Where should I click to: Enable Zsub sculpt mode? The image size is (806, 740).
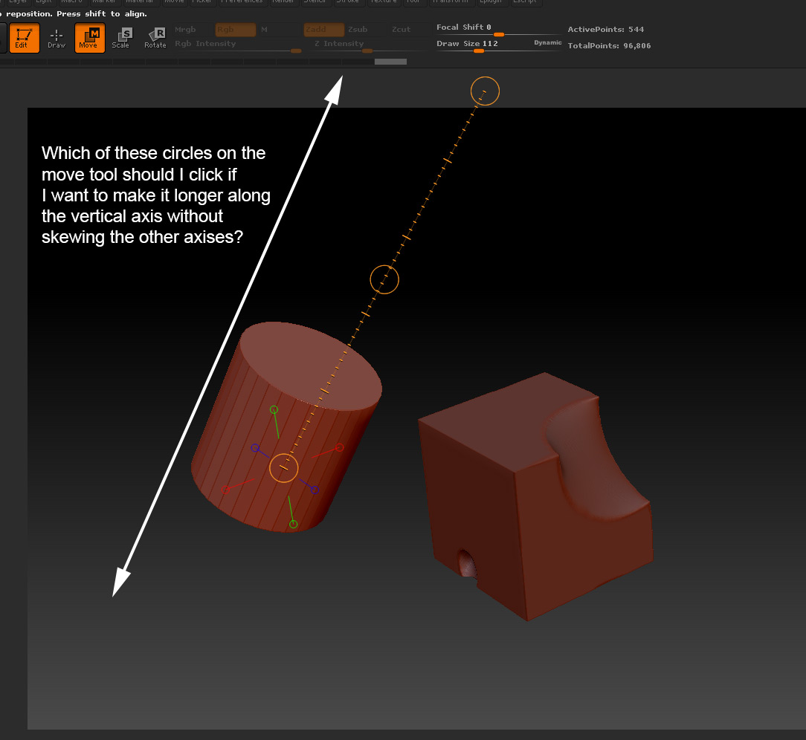pyautogui.click(x=358, y=29)
